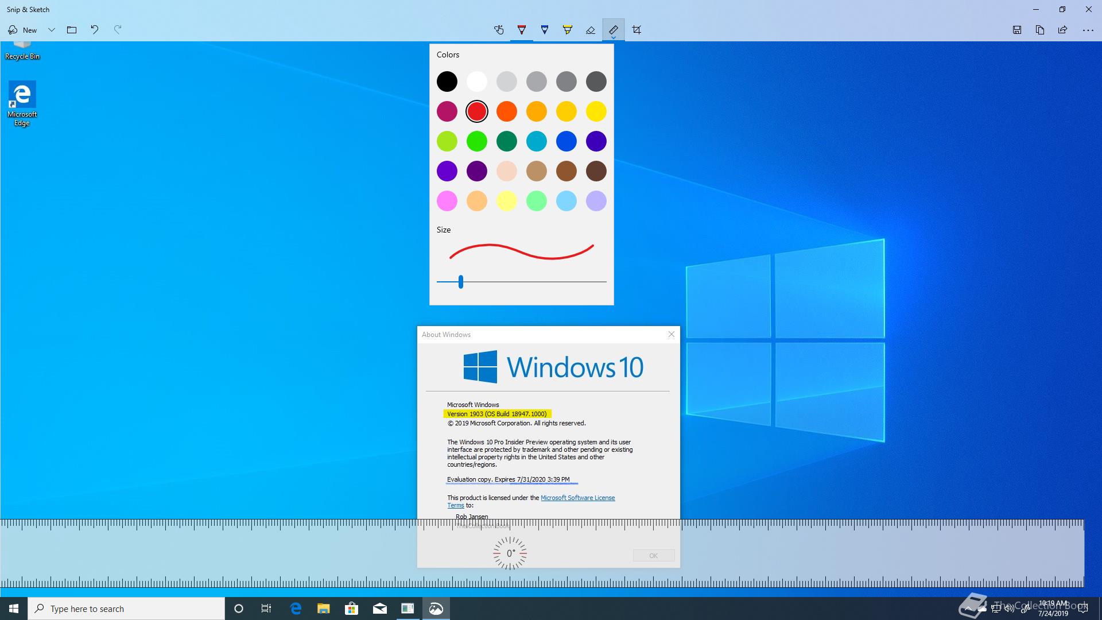
Task: Choose the orange color swatch
Action: click(507, 111)
